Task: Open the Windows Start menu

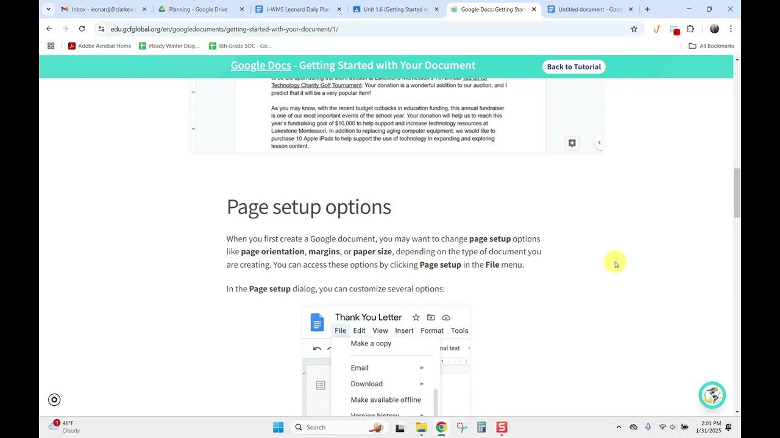Action: [278, 427]
